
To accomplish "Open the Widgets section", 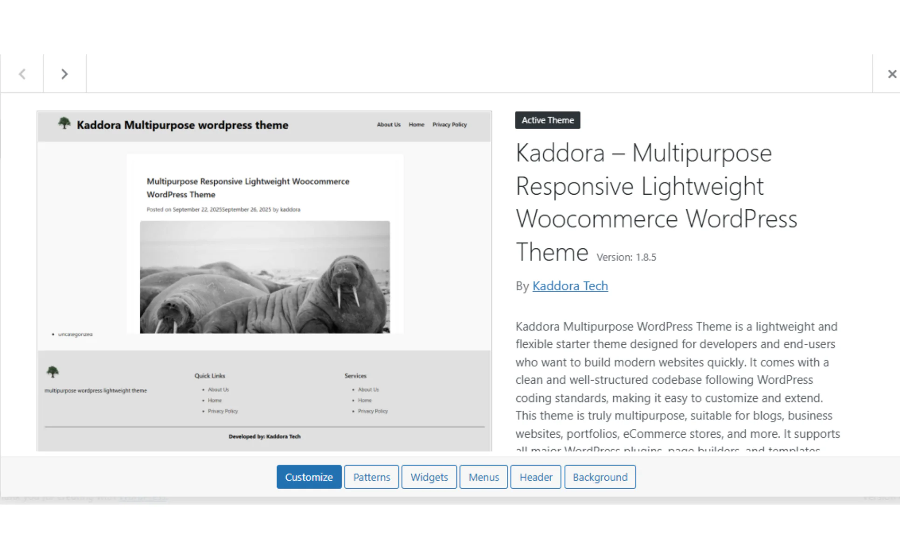I will pyautogui.click(x=429, y=477).
